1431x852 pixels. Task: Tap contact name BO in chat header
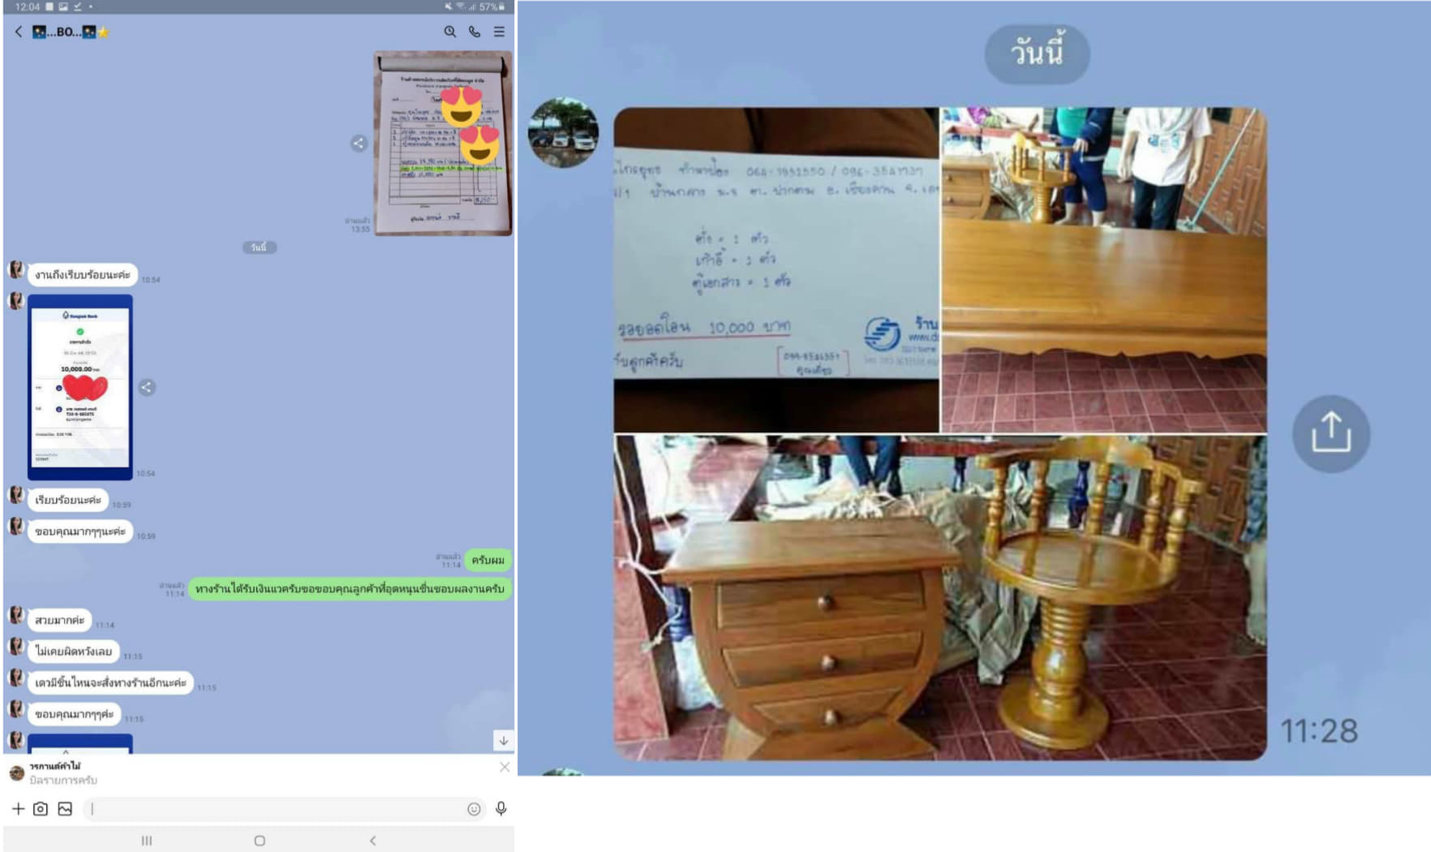click(x=70, y=32)
